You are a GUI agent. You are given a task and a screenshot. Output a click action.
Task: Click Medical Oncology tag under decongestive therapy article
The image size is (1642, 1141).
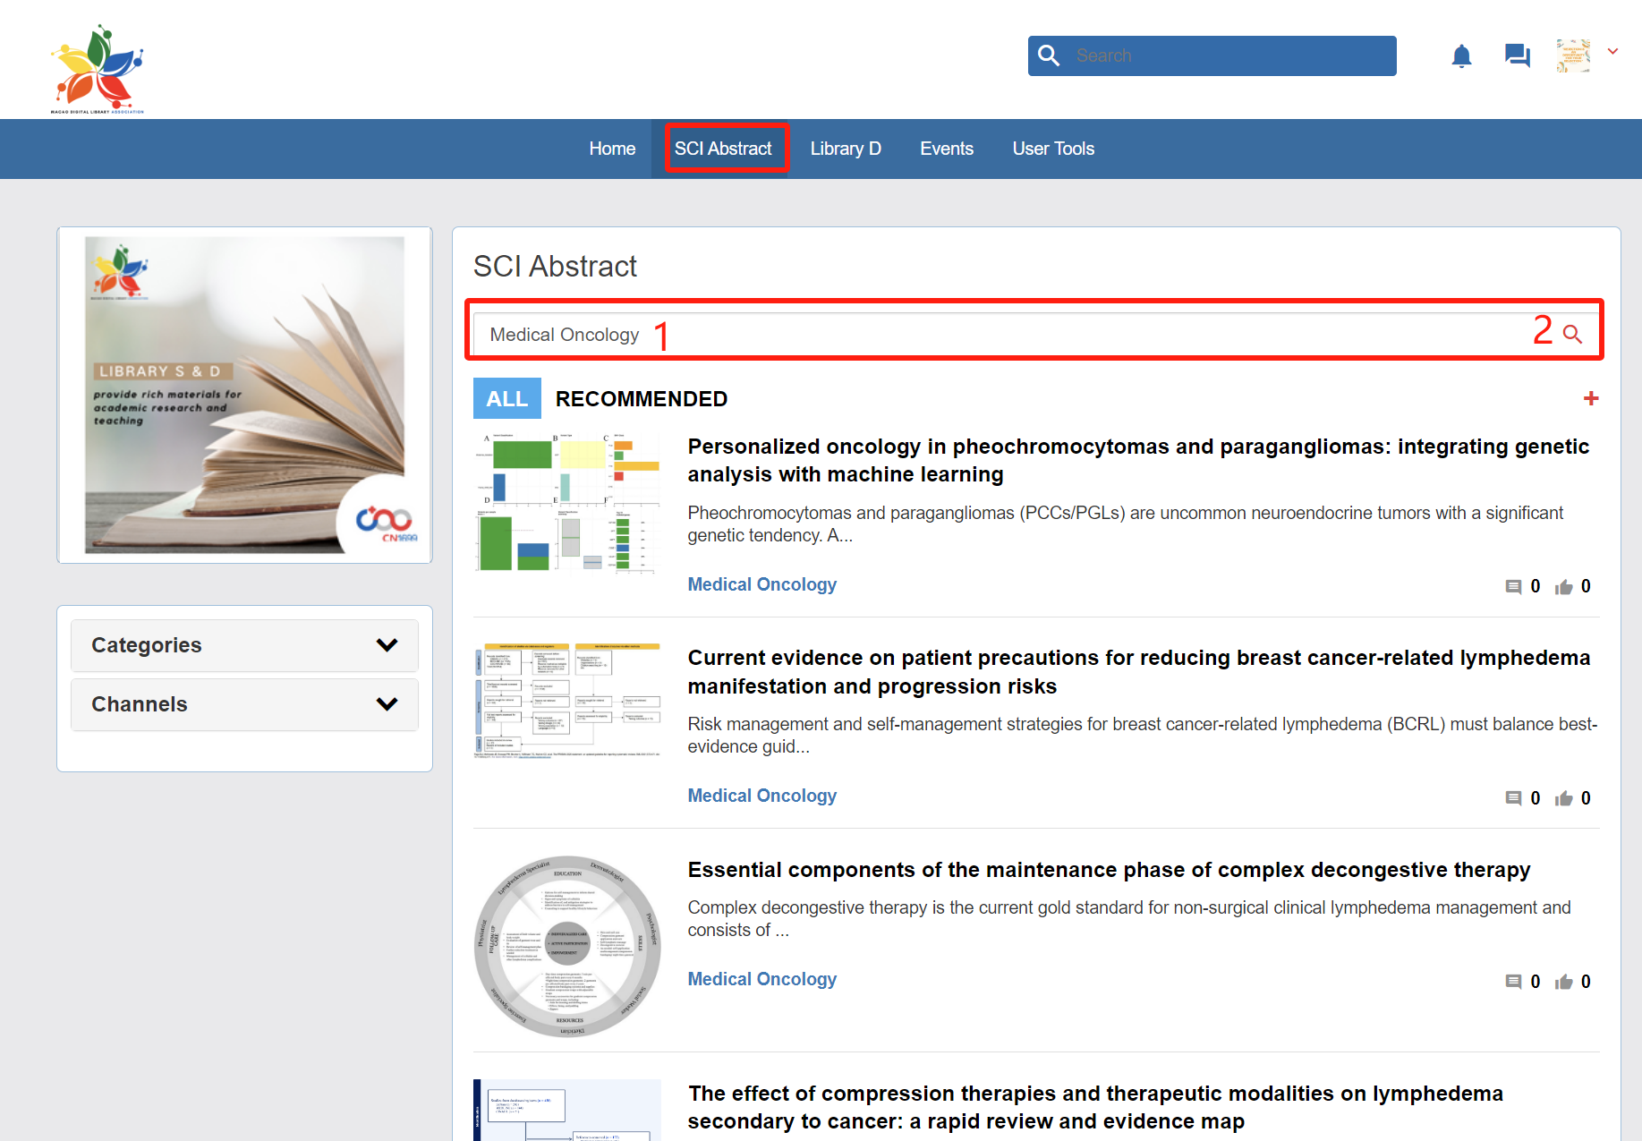point(761,979)
